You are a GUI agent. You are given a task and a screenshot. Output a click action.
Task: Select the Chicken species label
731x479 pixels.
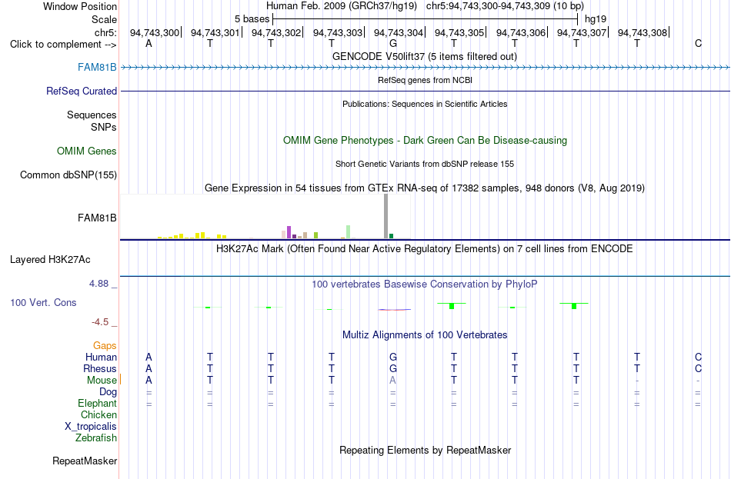[x=98, y=414]
